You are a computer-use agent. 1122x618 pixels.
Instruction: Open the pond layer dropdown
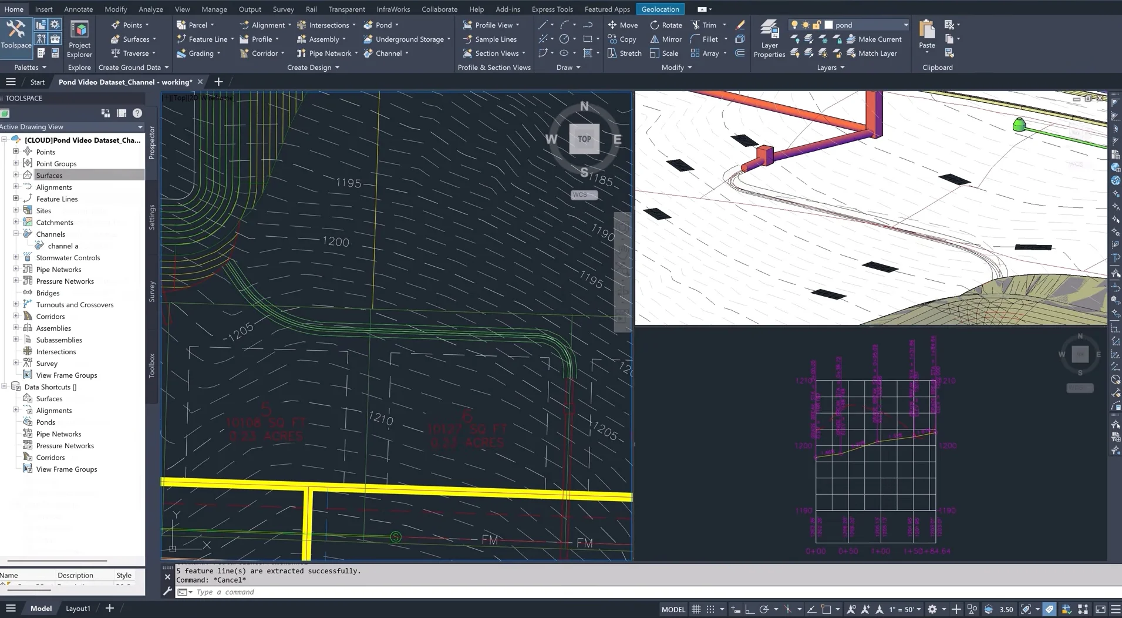pos(906,25)
